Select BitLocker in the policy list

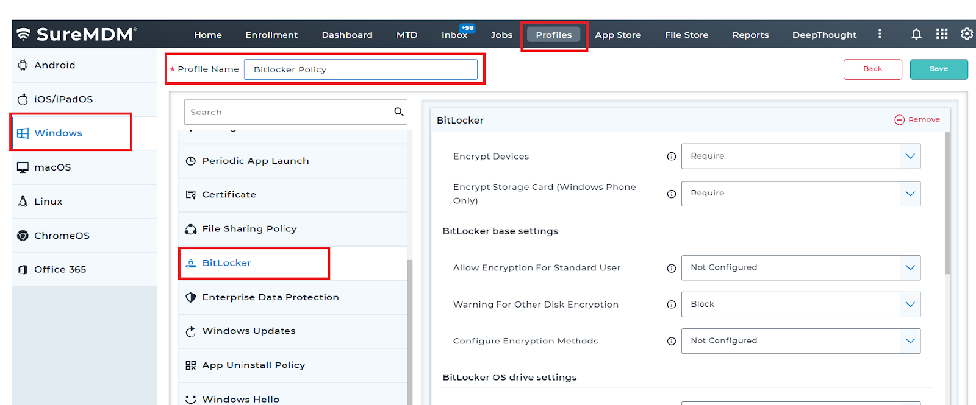[x=292, y=263]
